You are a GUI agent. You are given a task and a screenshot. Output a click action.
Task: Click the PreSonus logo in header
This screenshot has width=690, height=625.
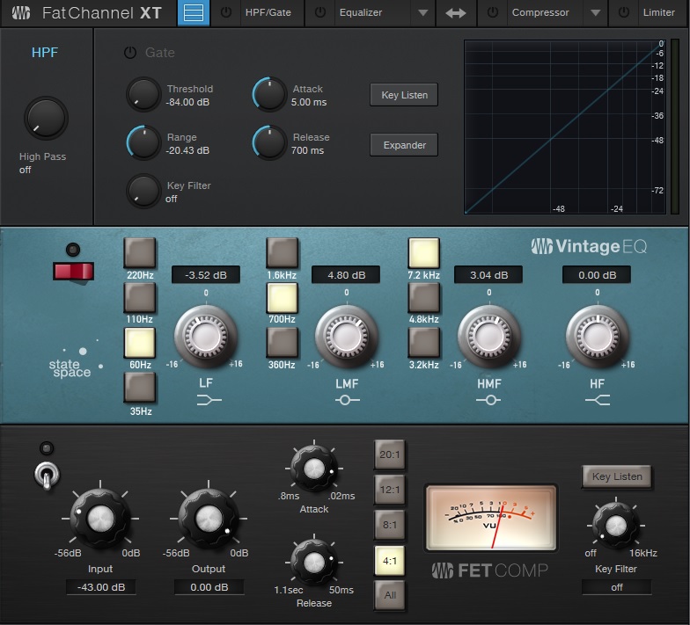point(21,12)
